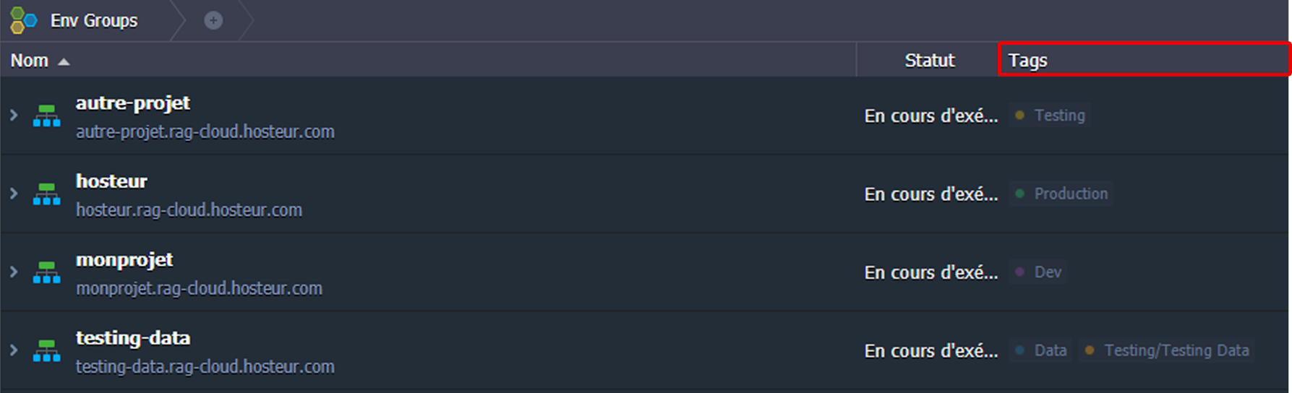Click the hosteur environment topology icon
The width and height of the screenshot is (1292, 393).
47,194
